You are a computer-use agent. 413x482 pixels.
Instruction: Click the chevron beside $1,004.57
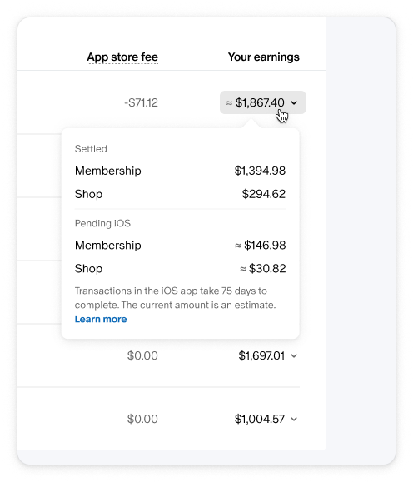point(294,420)
